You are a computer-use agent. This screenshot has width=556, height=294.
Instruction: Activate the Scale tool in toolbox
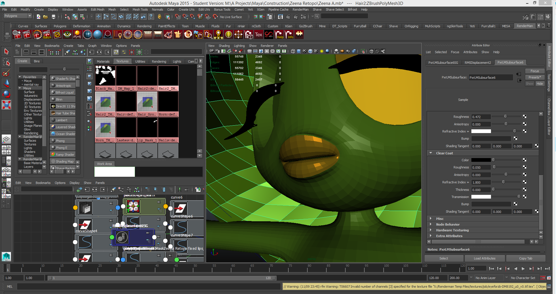pos(6,105)
